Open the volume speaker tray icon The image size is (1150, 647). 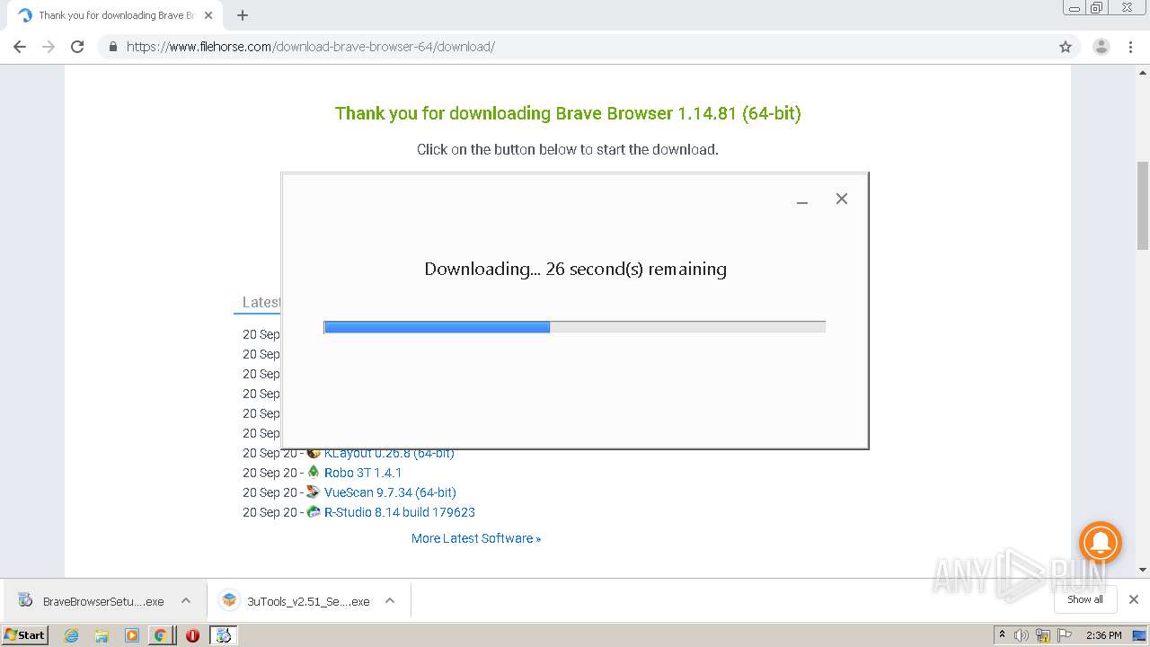1022,635
